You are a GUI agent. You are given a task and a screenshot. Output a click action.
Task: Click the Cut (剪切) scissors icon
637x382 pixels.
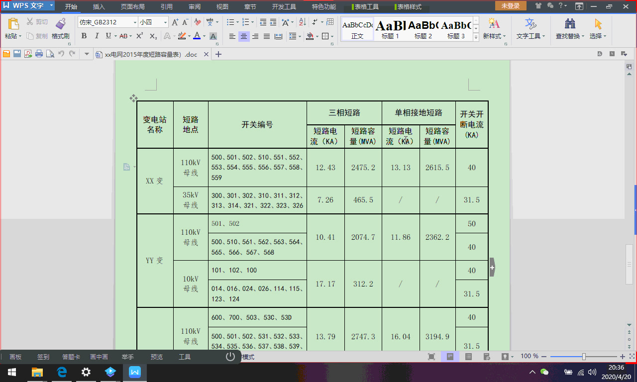[x=30, y=22]
